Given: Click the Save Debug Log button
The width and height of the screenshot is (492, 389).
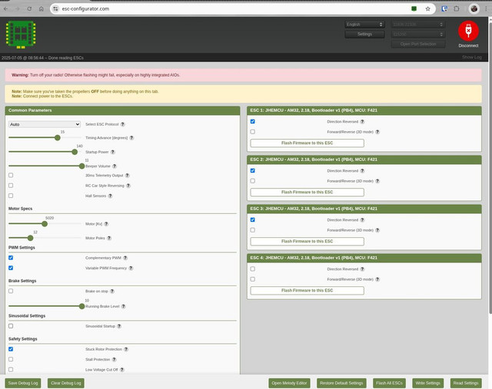Looking at the screenshot, I should [x=23, y=383].
